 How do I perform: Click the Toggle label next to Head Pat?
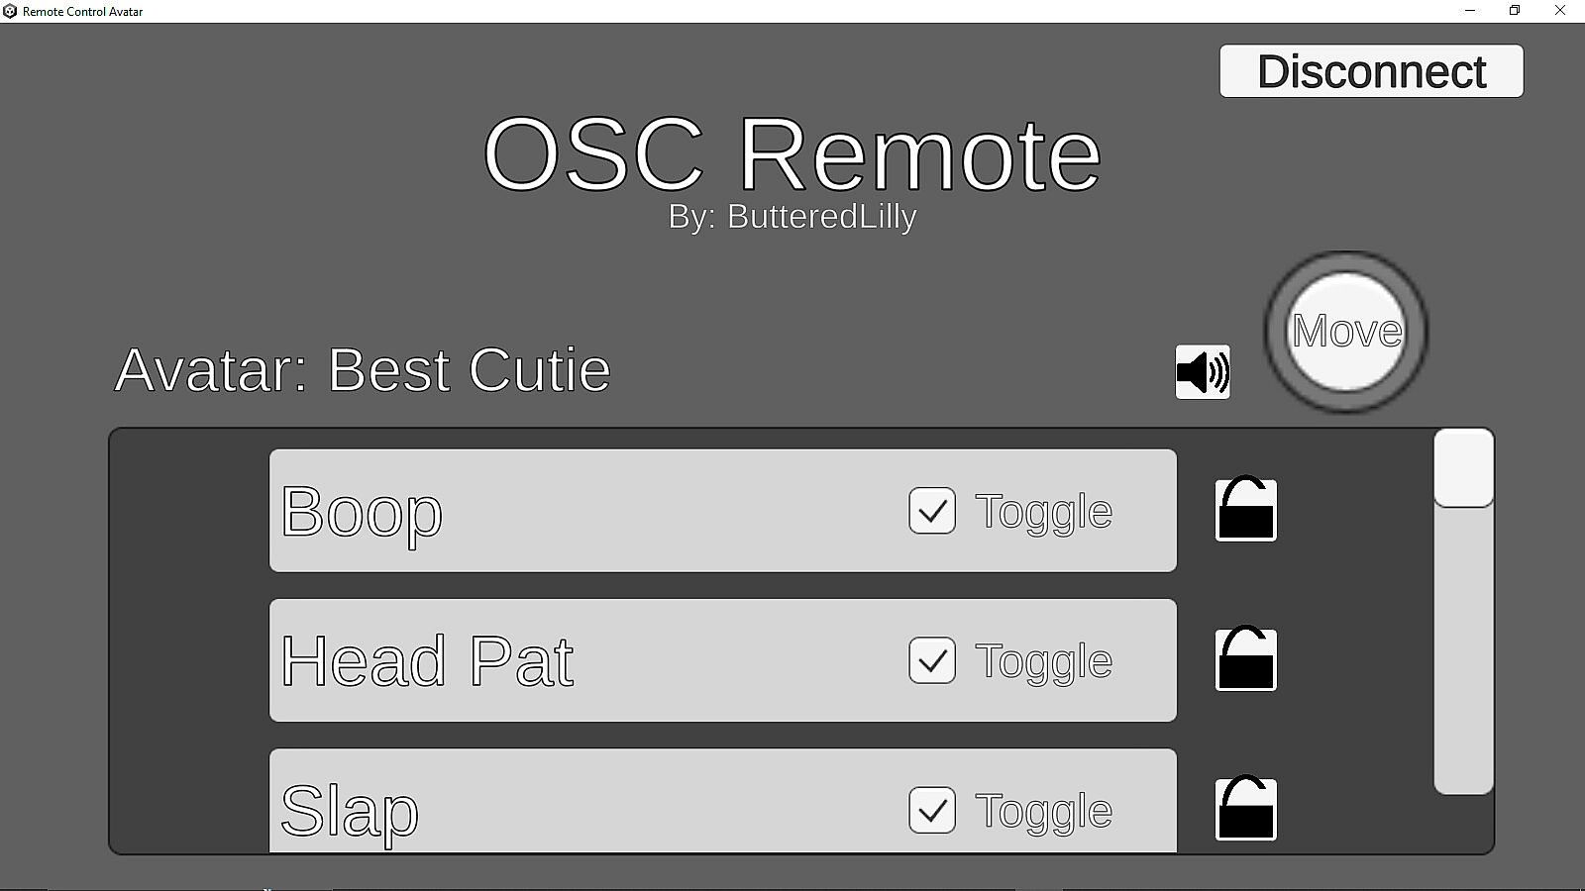tap(1043, 661)
